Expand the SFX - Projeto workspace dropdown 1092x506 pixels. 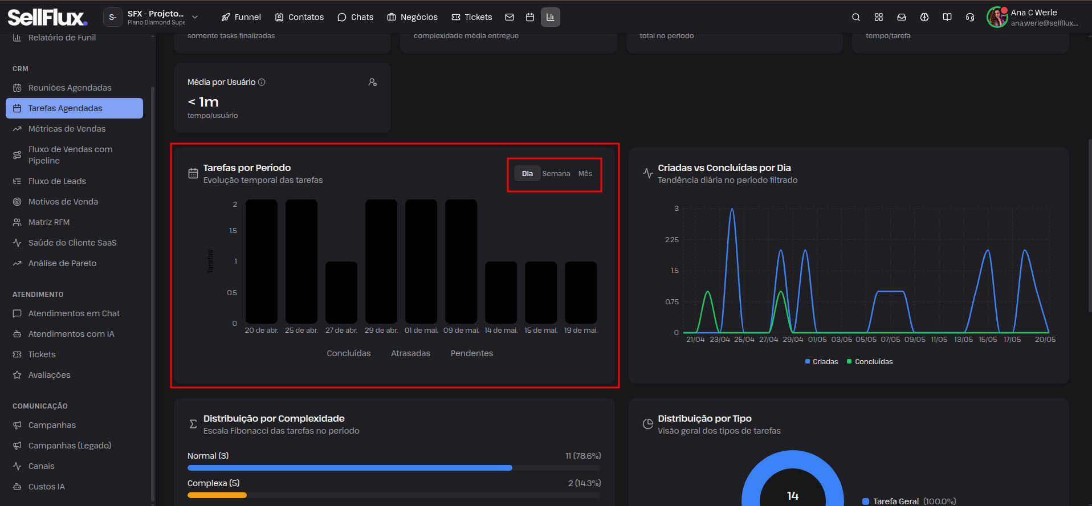151,17
